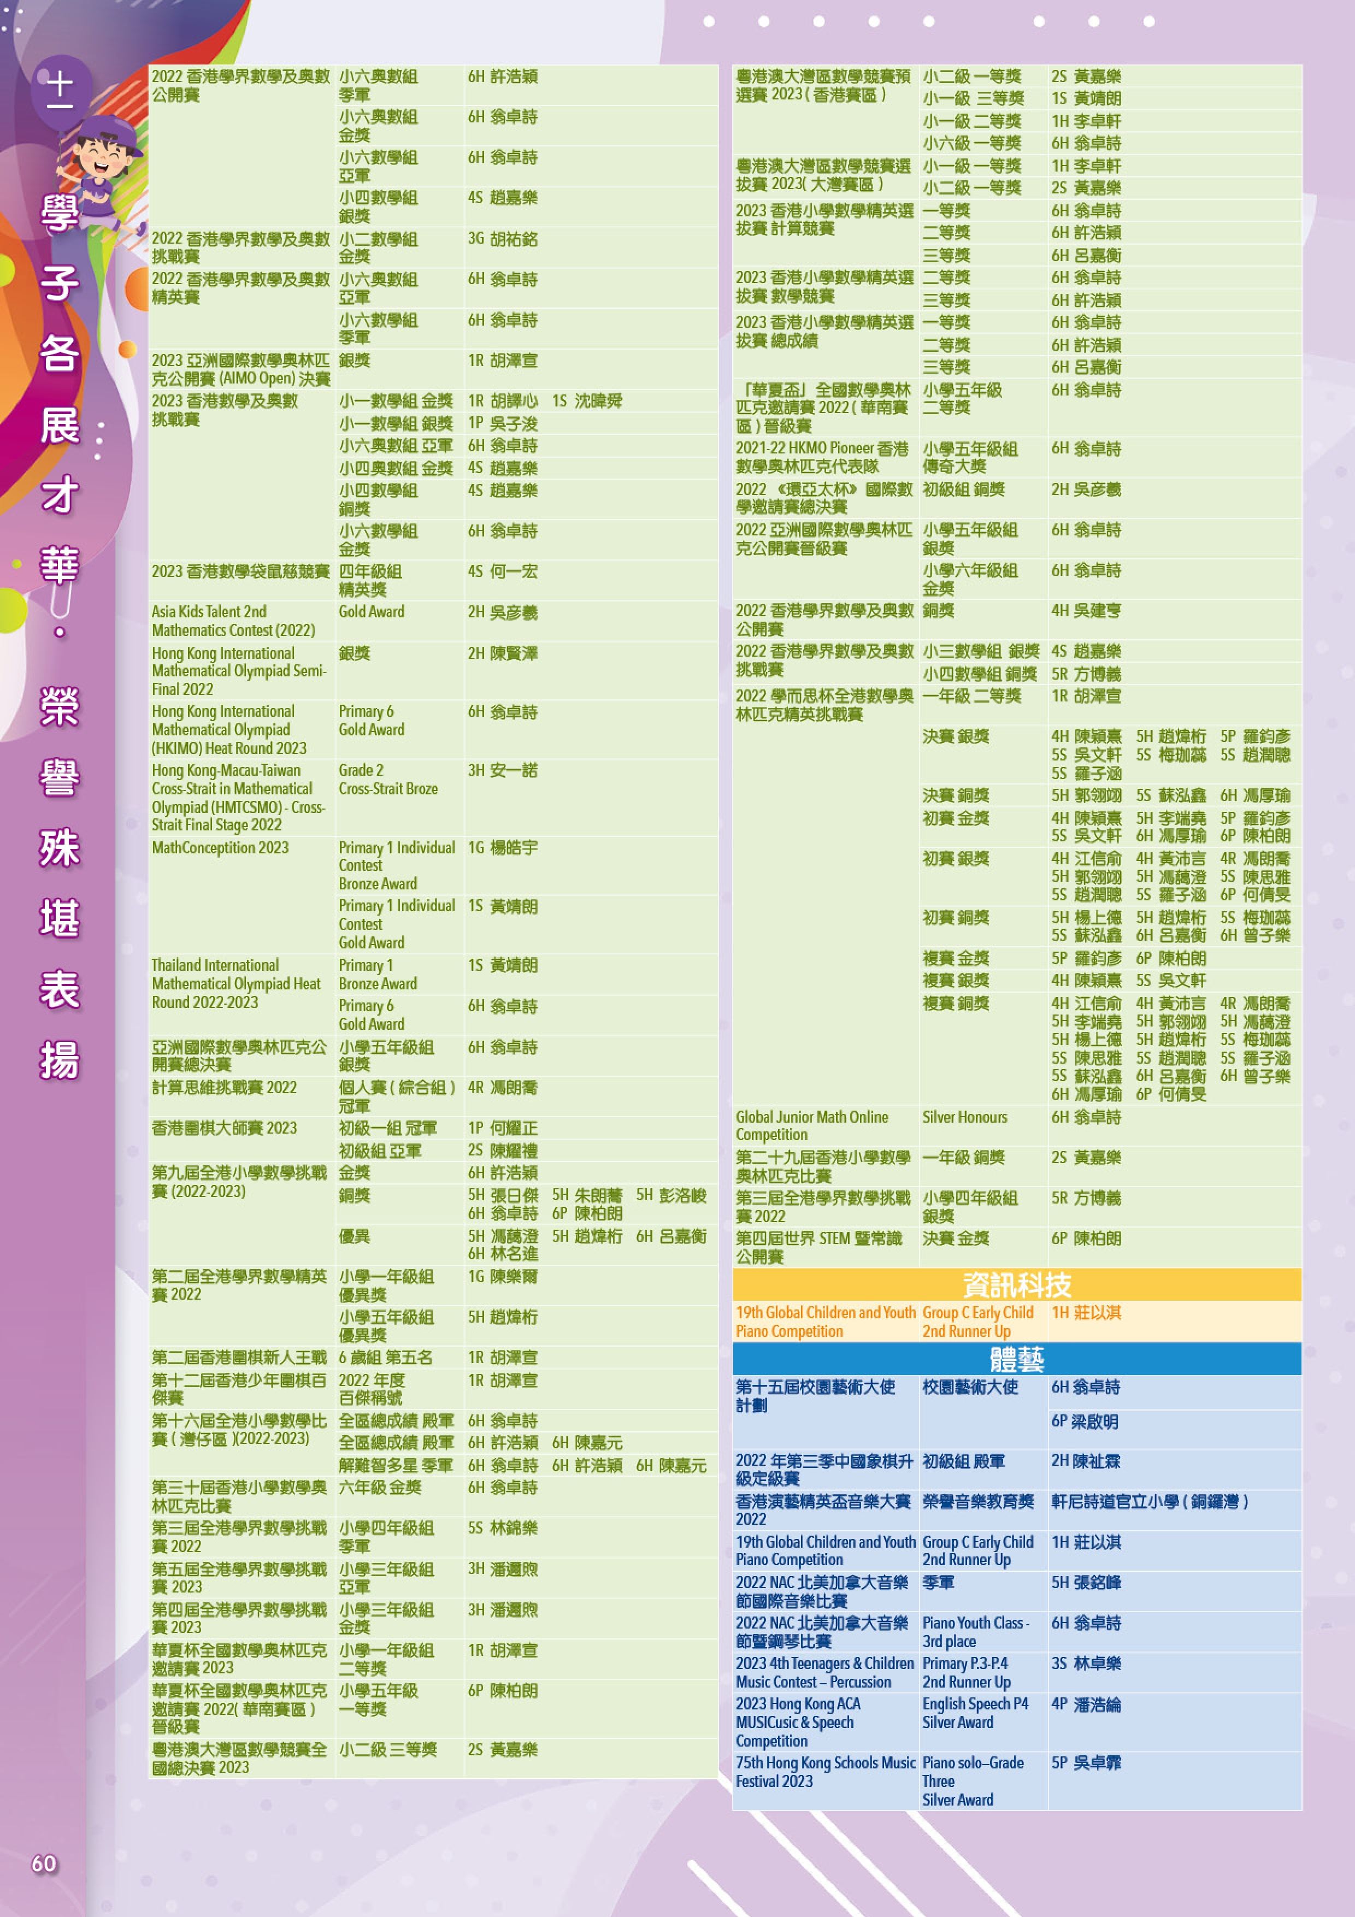The width and height of the screenshot is (1355, 1917).
Task: Click 第二屆香港圍棋新人王戰 competition name
Action: click(240, 1359)
